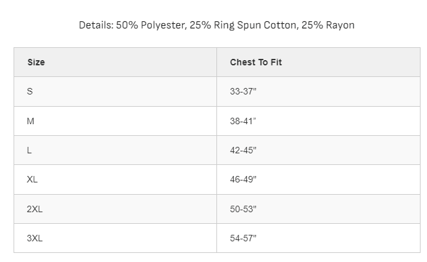This screenshot has width=427, height=262.
Task: Select the 46-49" chest measurement
Action: [x=243, y=179]
